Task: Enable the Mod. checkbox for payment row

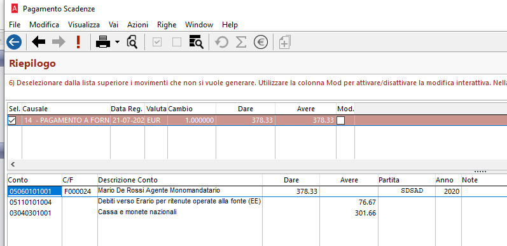Action: [341, 121]
